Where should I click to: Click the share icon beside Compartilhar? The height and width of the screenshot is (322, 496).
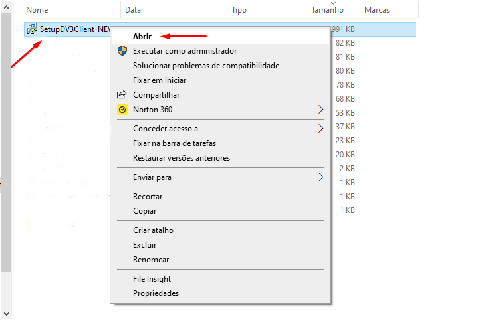coord(122,95)
